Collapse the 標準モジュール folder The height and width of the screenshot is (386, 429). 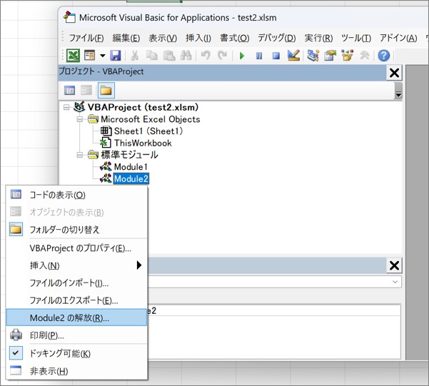80,155
